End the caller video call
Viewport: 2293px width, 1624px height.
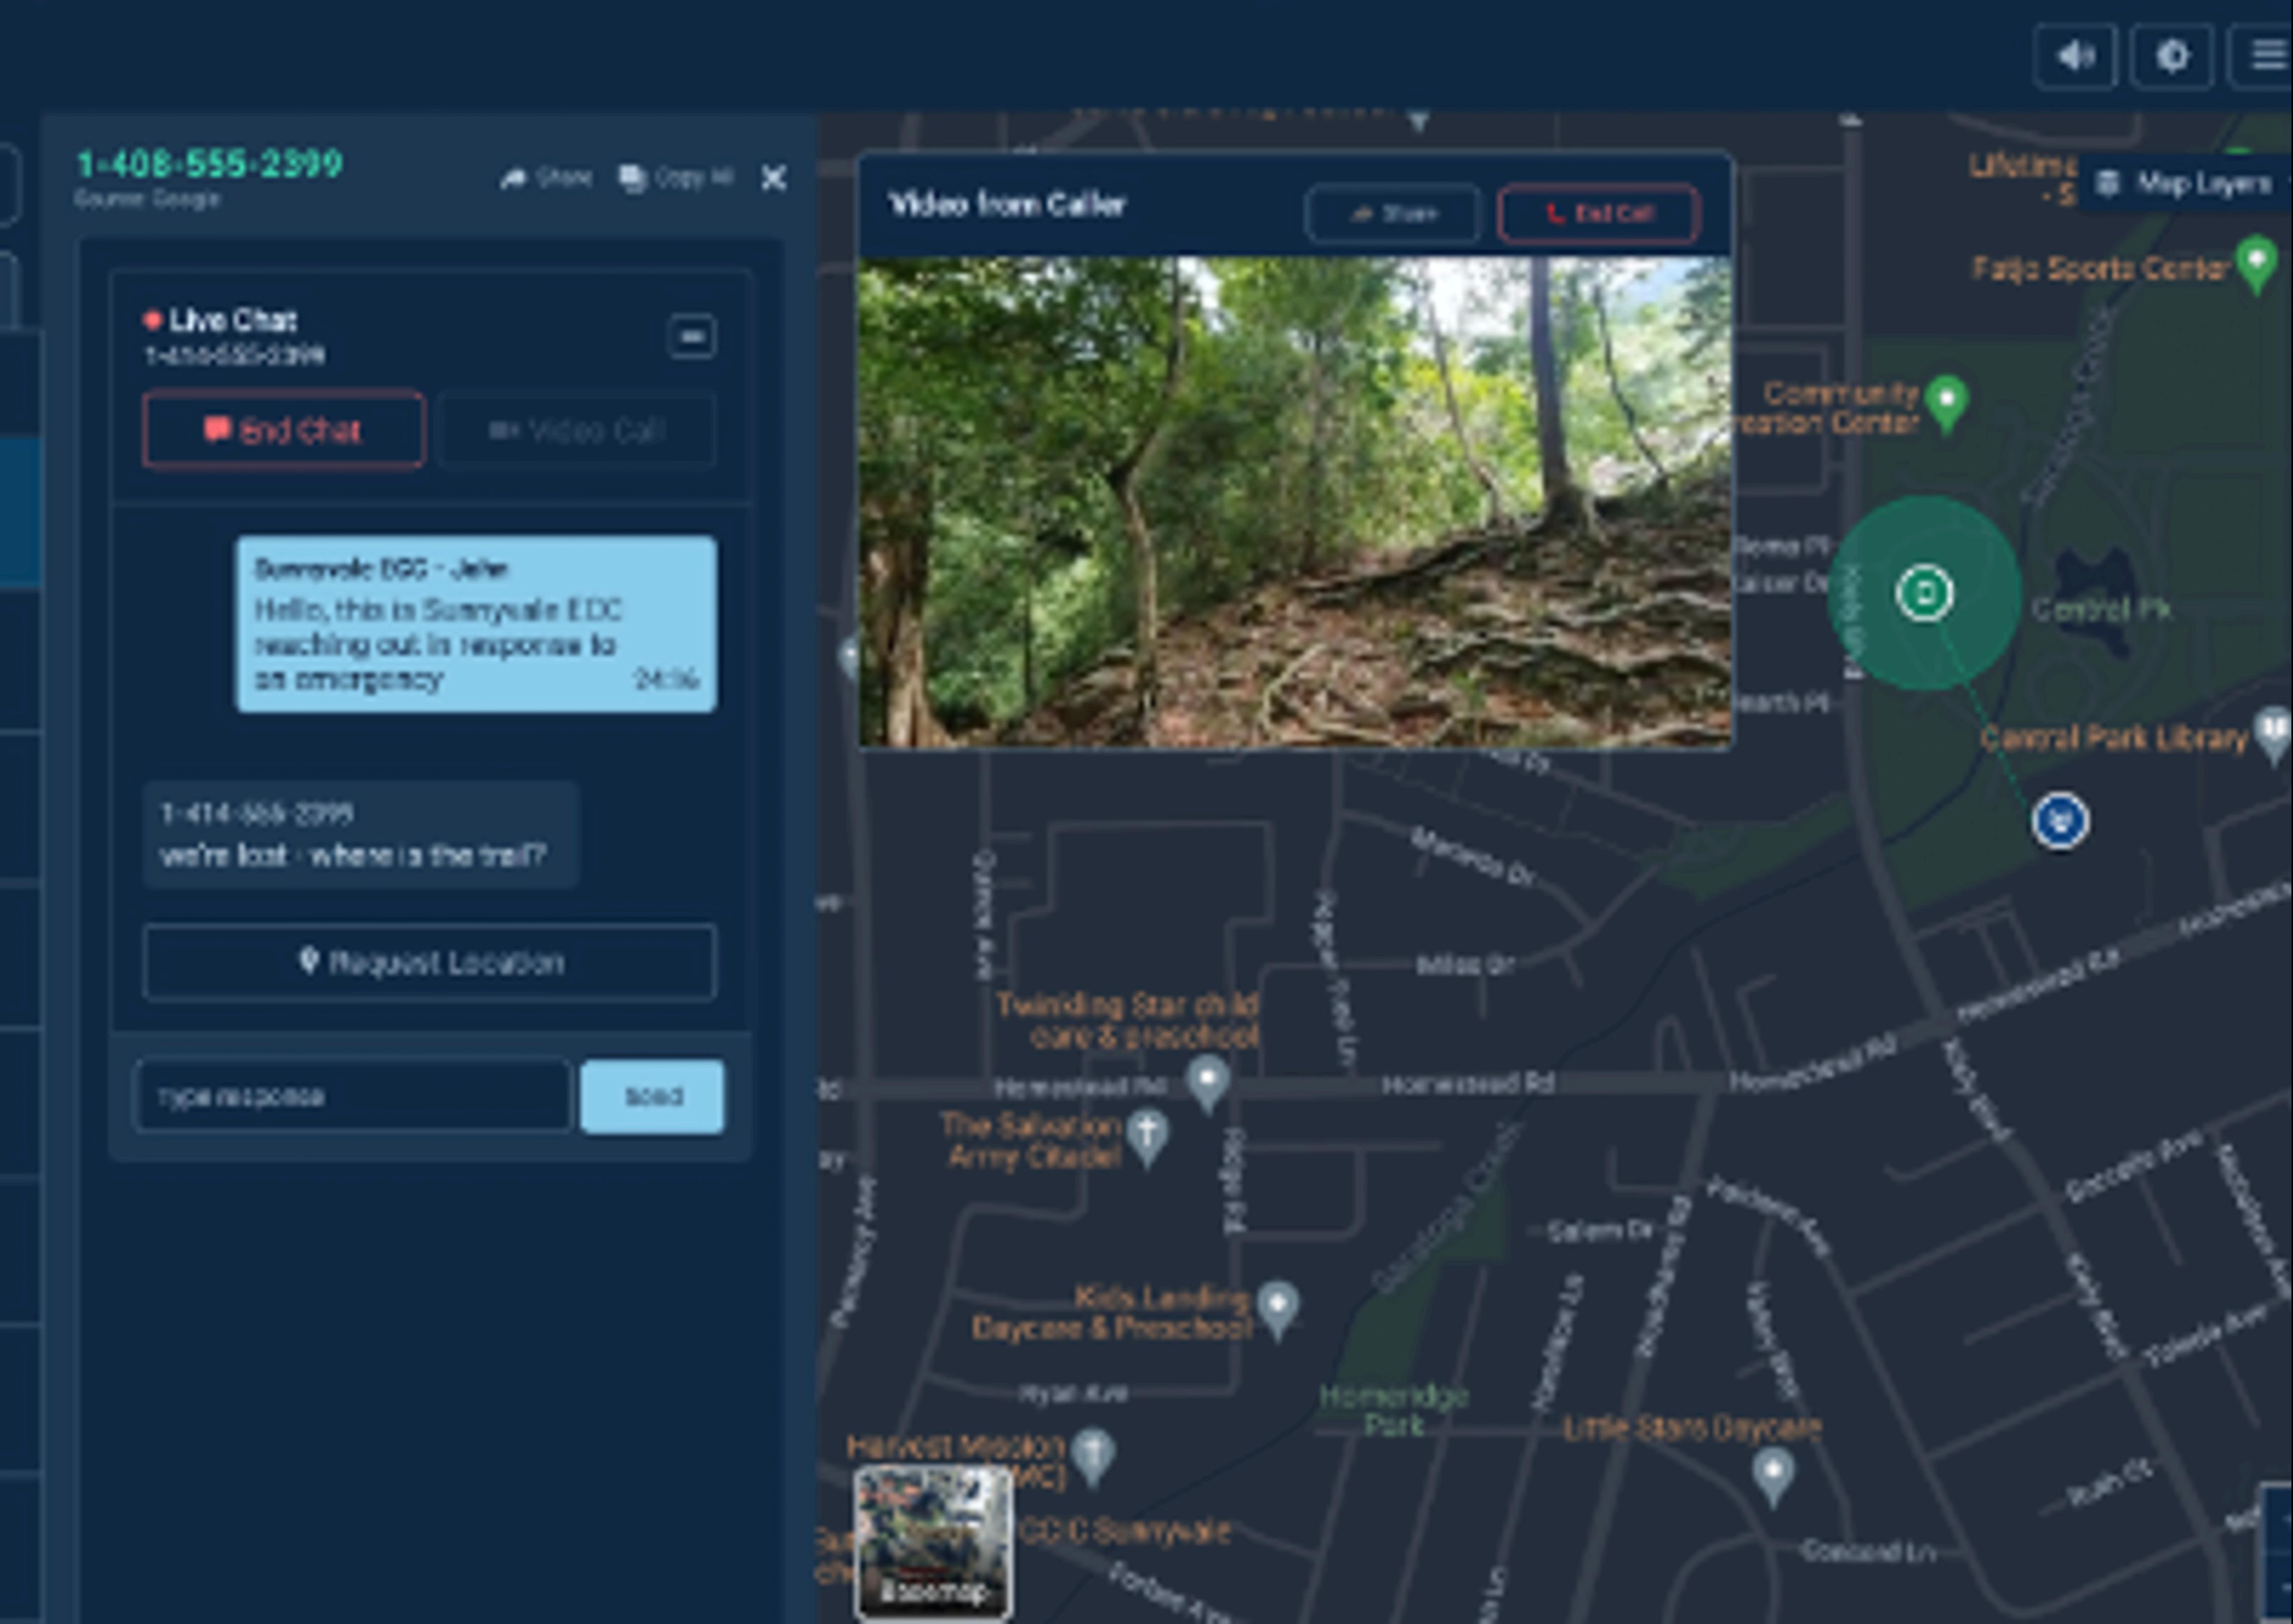(x=1598, y=214)
